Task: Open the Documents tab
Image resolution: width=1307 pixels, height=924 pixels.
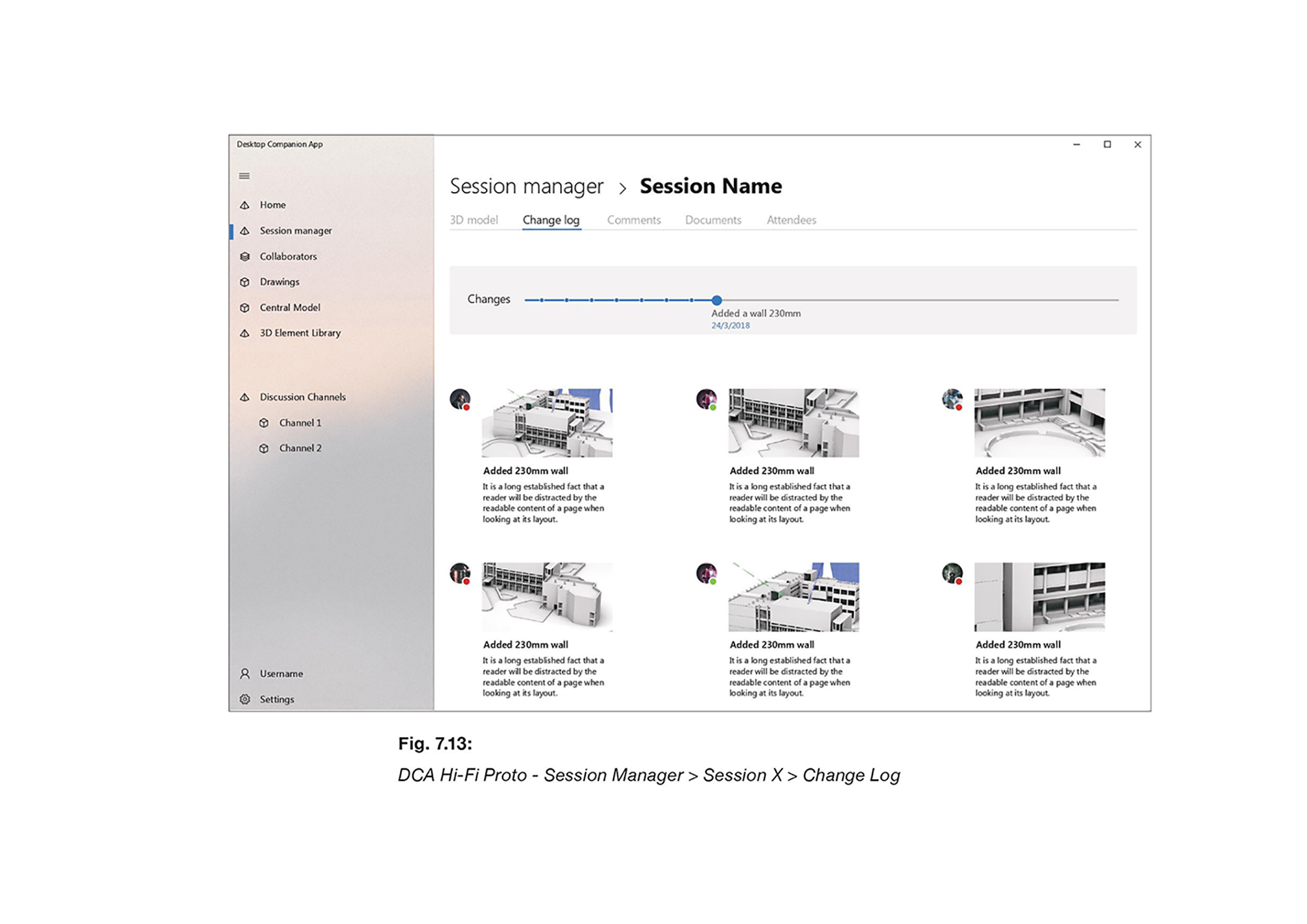Action: (713, 220)
